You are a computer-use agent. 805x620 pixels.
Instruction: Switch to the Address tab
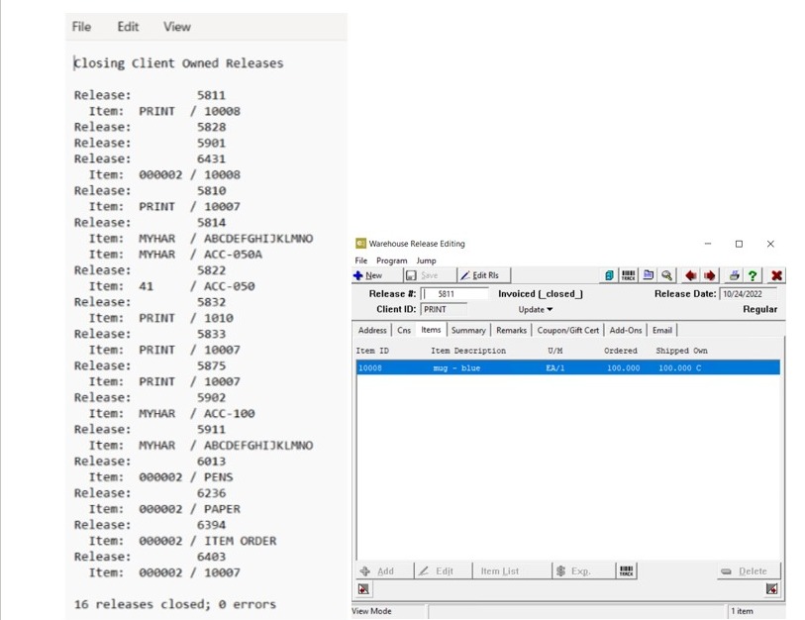(x=372, y=330)
